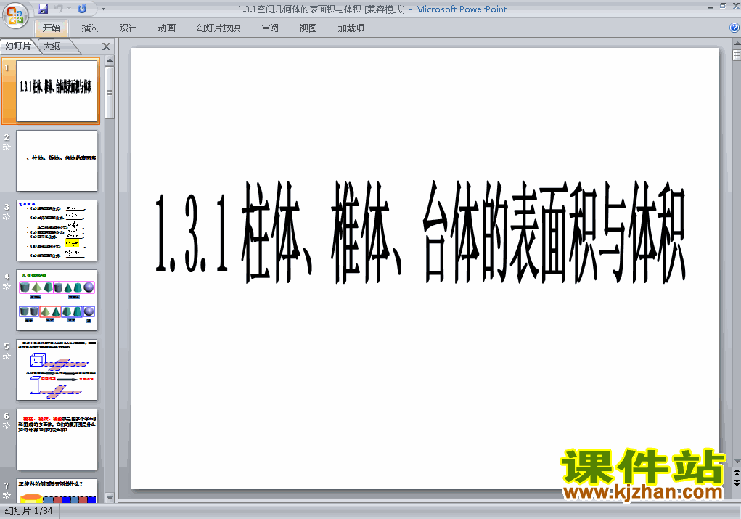
Task: Open the Undo history dropdown arrow
Action: [x=69, y=9]
